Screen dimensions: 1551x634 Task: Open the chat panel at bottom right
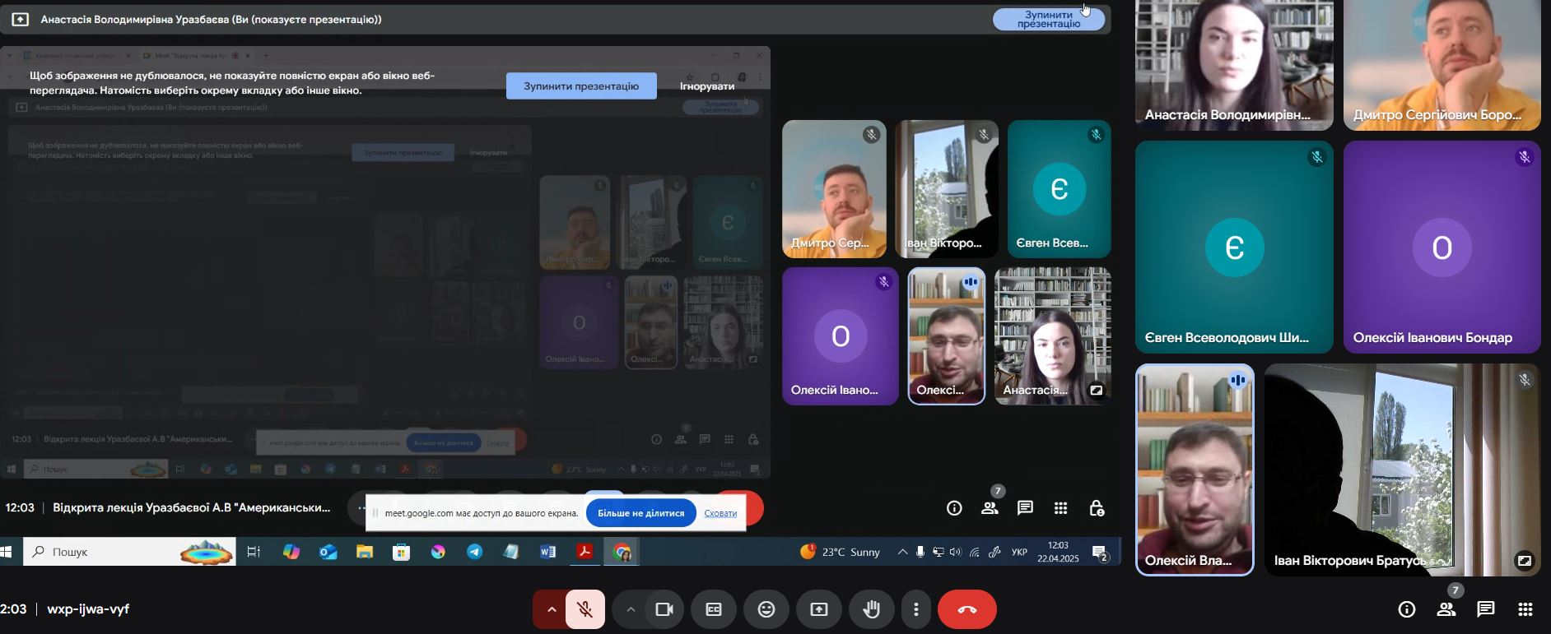[1486, 609]
